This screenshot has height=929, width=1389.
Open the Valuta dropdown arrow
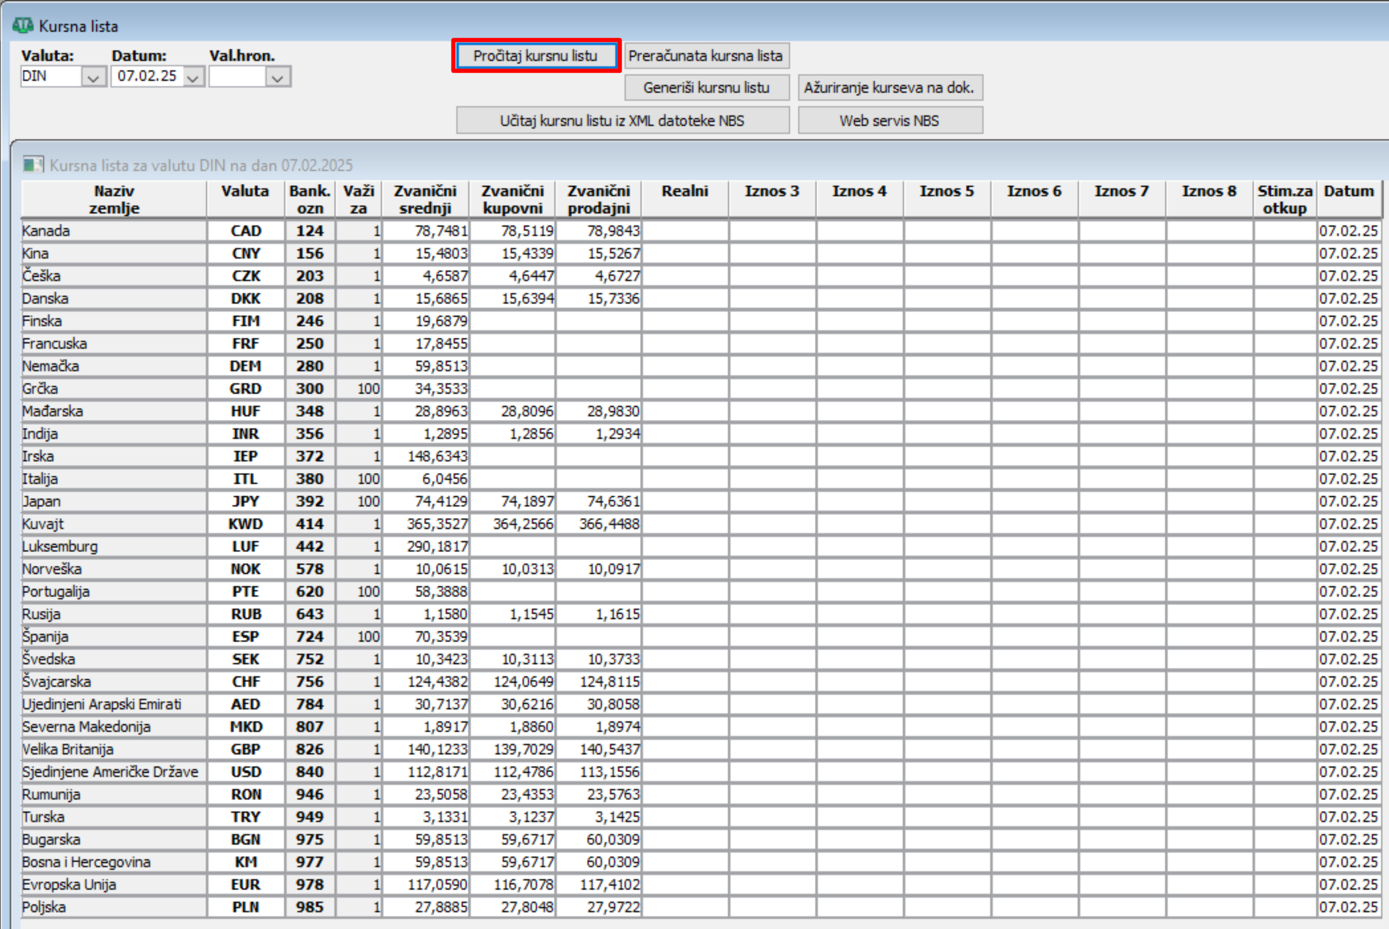(93, 77)
